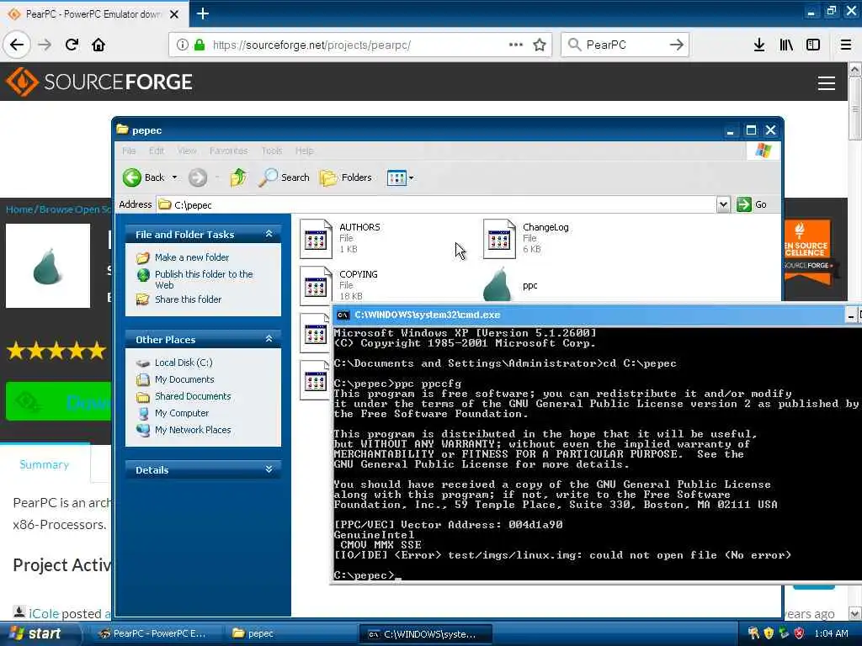Open Search in the pepec Explorer window
The height and width of the screenshot is (646, 862).
[x=284, y=177]
